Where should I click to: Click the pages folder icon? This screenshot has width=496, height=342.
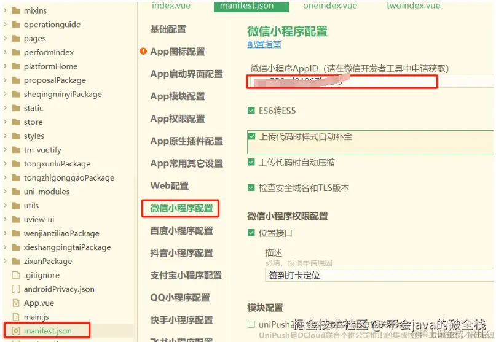coord(16,39)
